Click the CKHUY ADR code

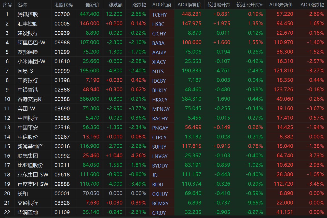point(160,194)
